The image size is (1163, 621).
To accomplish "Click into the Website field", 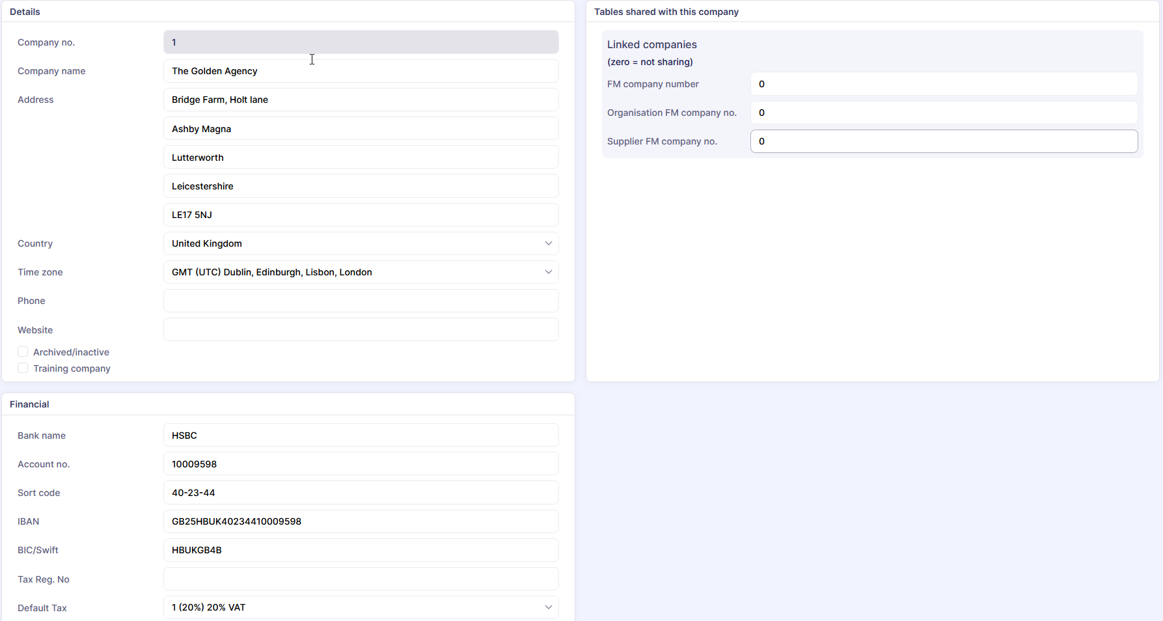I will tap(361, 329).
